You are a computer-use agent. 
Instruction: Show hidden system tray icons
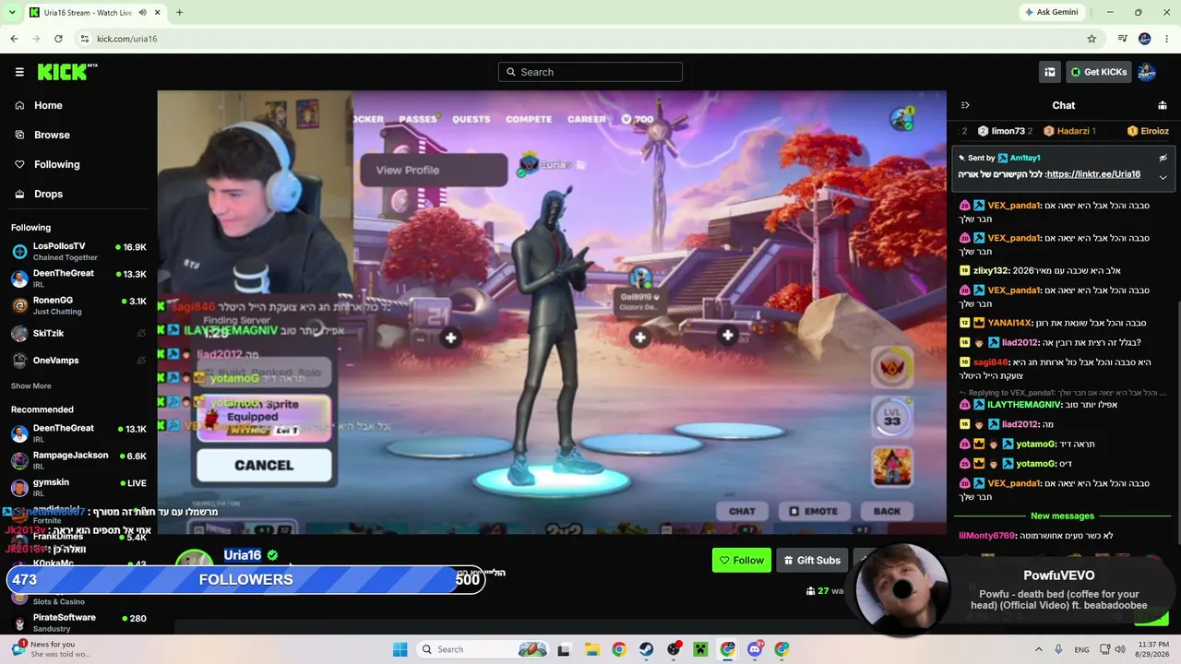point(1038,649)
